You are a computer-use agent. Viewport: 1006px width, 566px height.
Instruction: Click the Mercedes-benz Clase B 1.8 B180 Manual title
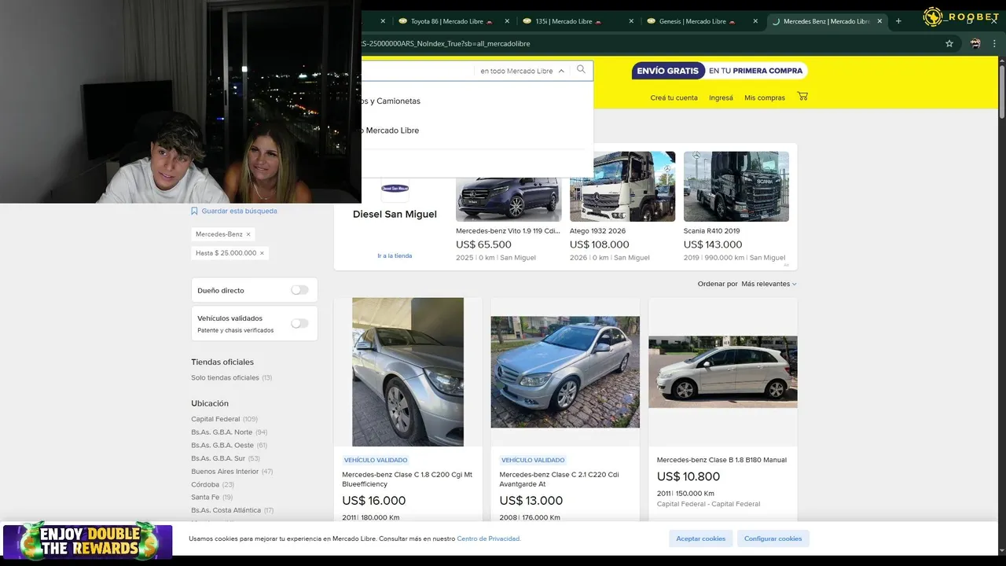[x=721, y=460]
